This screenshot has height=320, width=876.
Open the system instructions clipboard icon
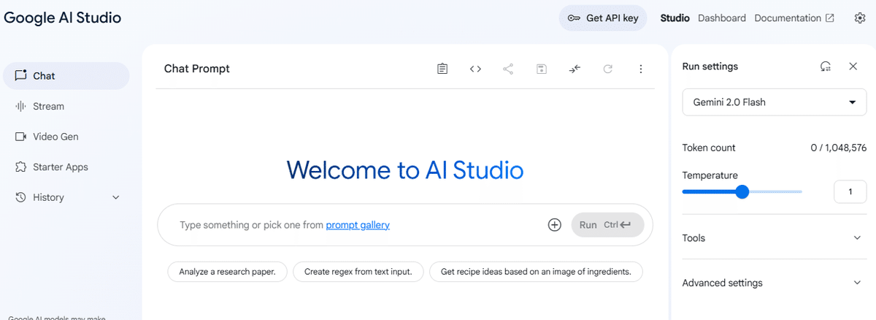442,69
